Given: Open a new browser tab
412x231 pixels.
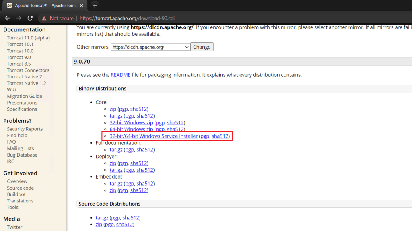Looking at the screenshot, I should (95, 6).
